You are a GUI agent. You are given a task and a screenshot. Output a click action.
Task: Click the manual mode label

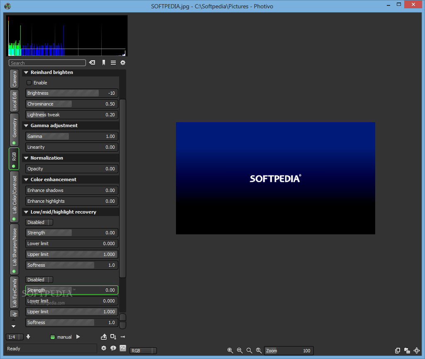64,337
